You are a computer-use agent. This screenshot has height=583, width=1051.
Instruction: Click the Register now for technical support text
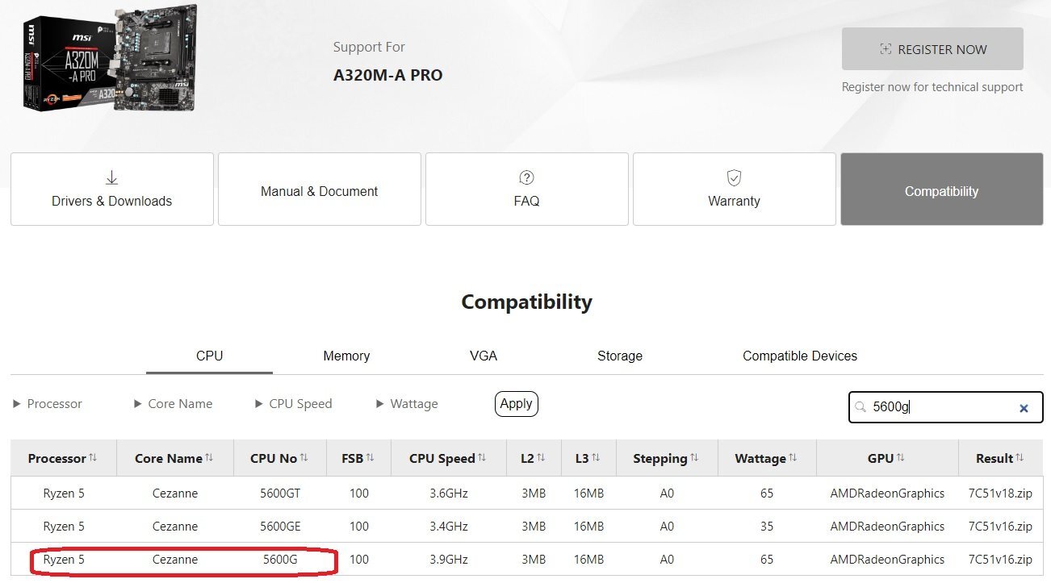click(x=932, y=87)
